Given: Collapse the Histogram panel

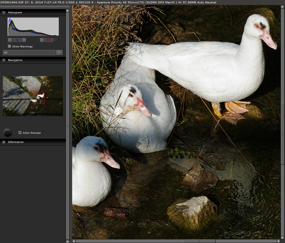Looking at the screenshot, I should point(4,13).
